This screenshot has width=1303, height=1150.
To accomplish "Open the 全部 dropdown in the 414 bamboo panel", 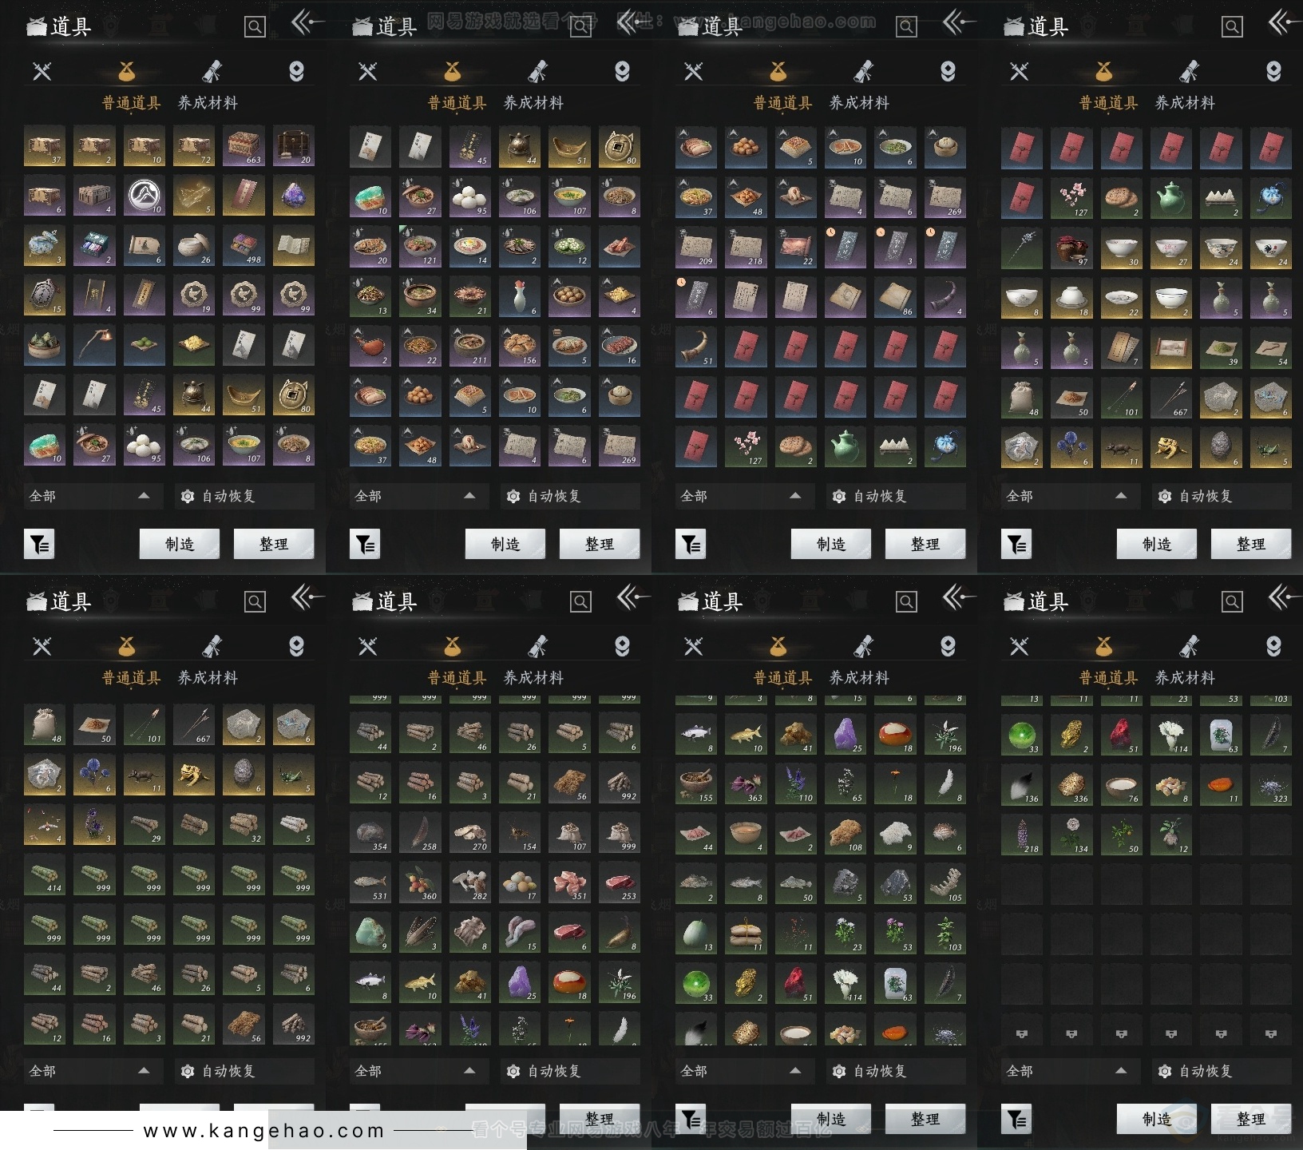I will [x=93, y=1071].
